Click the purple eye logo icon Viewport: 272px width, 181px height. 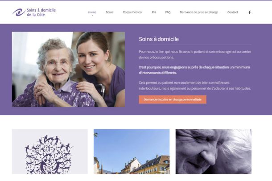pos(19,12)
